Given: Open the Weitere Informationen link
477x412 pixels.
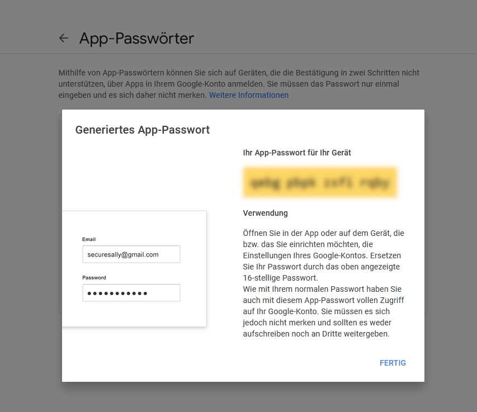Looking at the screenshot, I should pyautogui.click(x=249, y=95).
